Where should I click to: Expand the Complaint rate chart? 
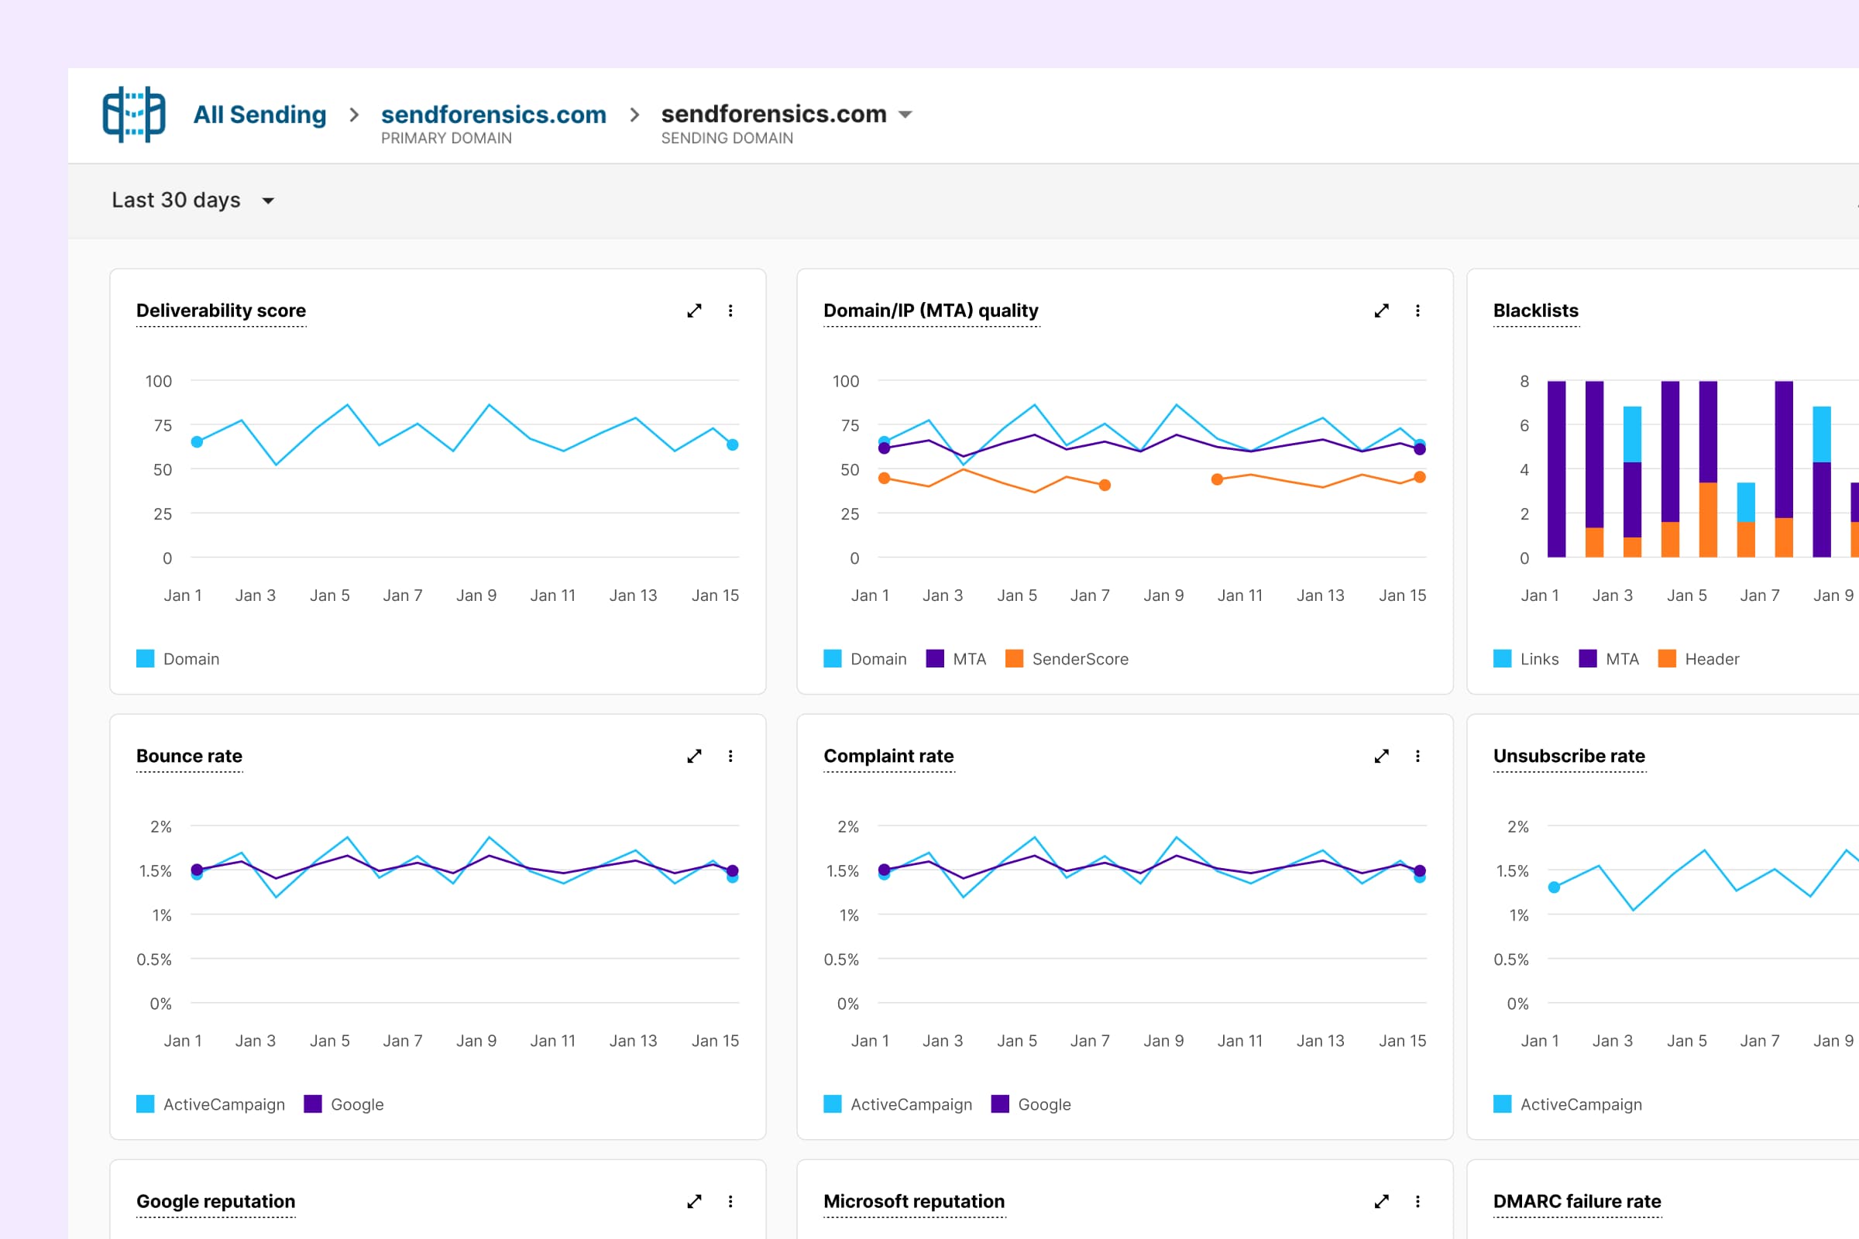pyautogui.click(x=1381, y=757)
